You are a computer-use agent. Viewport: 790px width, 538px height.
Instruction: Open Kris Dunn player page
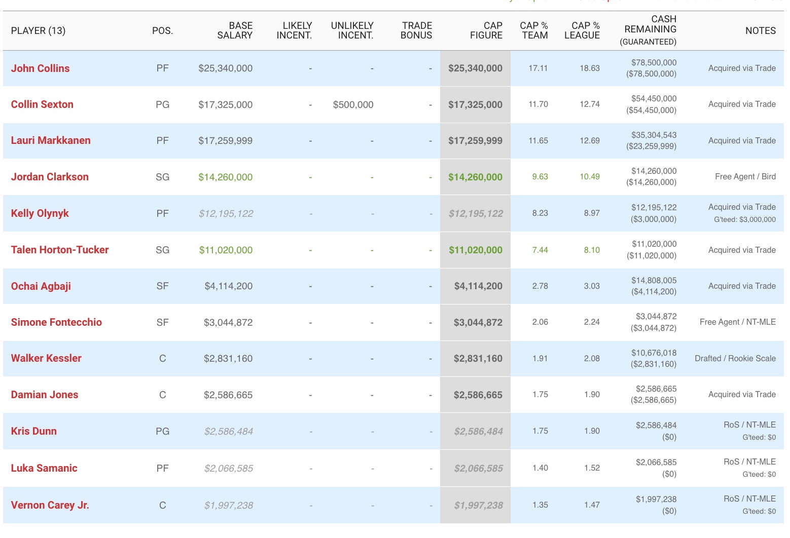[33, 431]
